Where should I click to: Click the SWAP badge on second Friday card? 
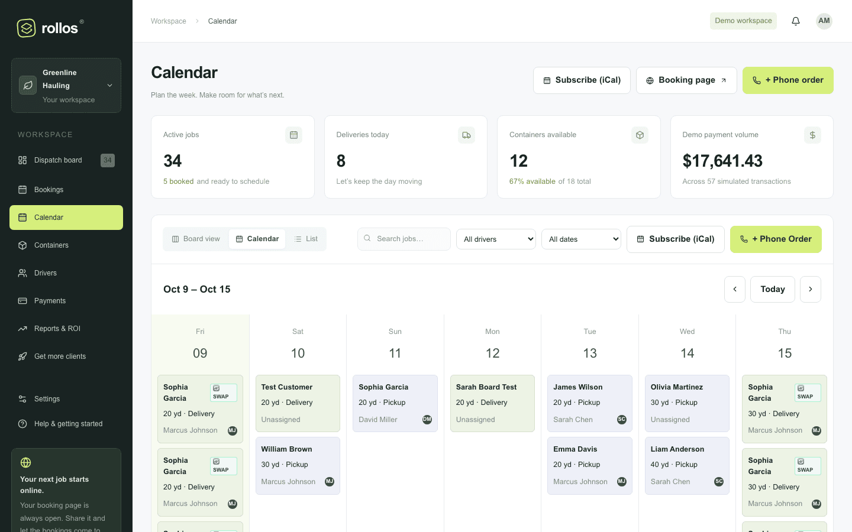pos(224,466)
